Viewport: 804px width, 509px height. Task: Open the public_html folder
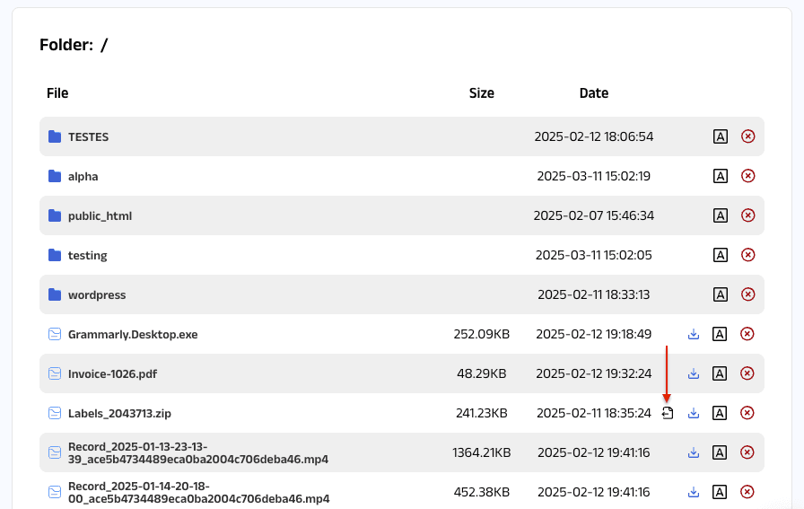[100, 215]
